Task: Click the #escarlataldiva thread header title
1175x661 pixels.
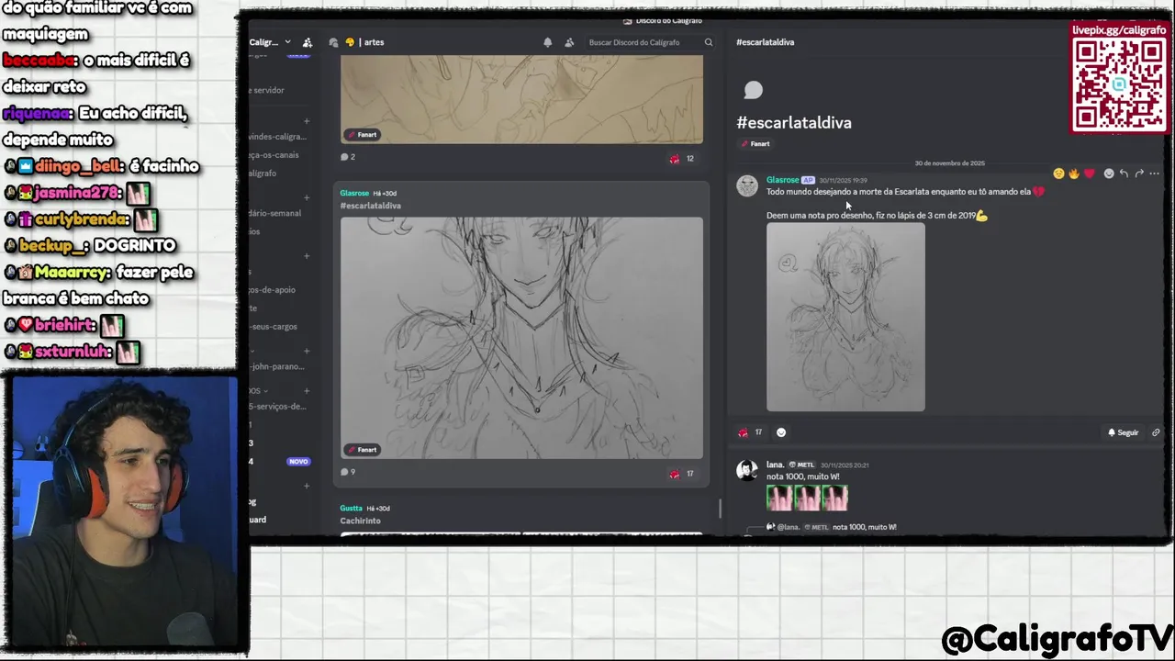Action: [x=765, y=42]
